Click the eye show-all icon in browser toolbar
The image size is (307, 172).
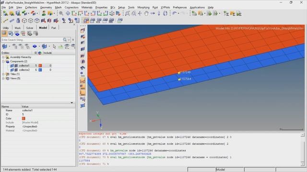pos(67,46)
